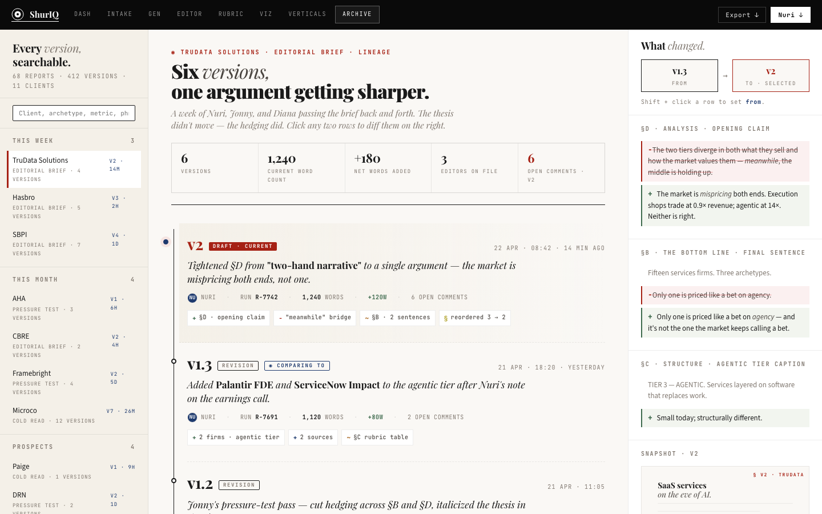Click the § symbol in the 'reordered 3 → 2' chip
Viewport: 822px width, 514px height.
[x=445, y=318]
